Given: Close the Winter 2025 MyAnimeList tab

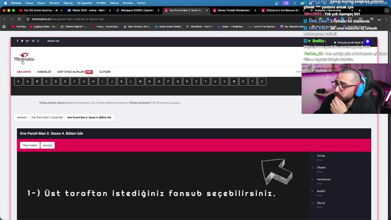Looking at the screenshot, I should click(x=110, y=10).
